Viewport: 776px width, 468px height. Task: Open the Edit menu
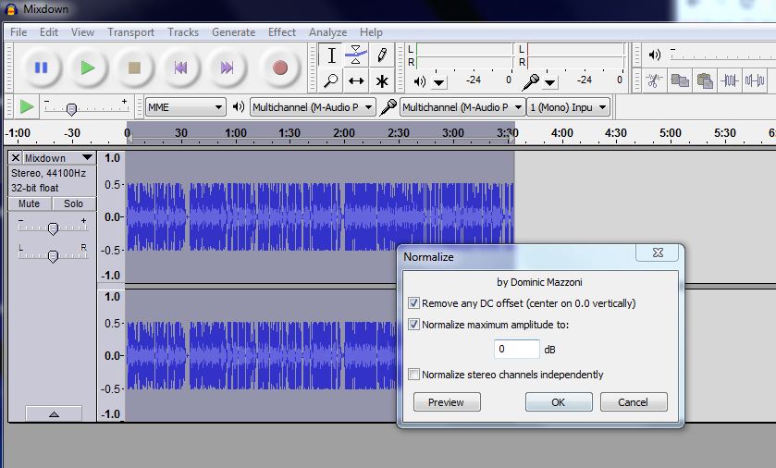click(49, 32)
